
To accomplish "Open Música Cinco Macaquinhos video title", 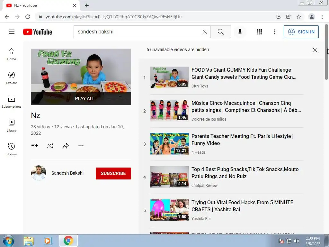I will click(x=246, y=106).
